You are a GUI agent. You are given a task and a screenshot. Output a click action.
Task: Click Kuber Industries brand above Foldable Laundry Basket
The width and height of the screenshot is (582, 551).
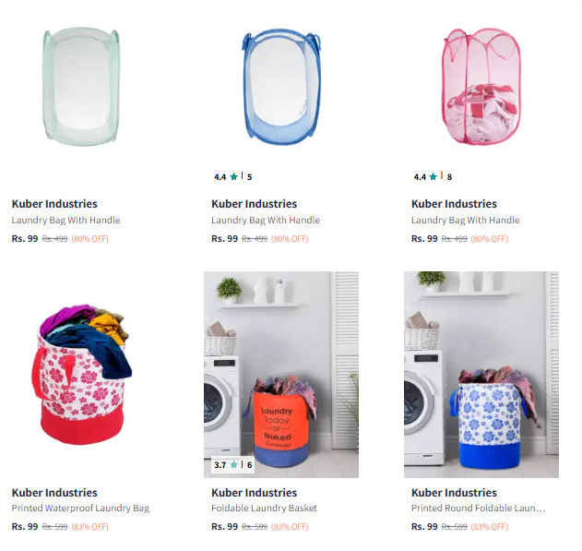(x=255, y=492)
